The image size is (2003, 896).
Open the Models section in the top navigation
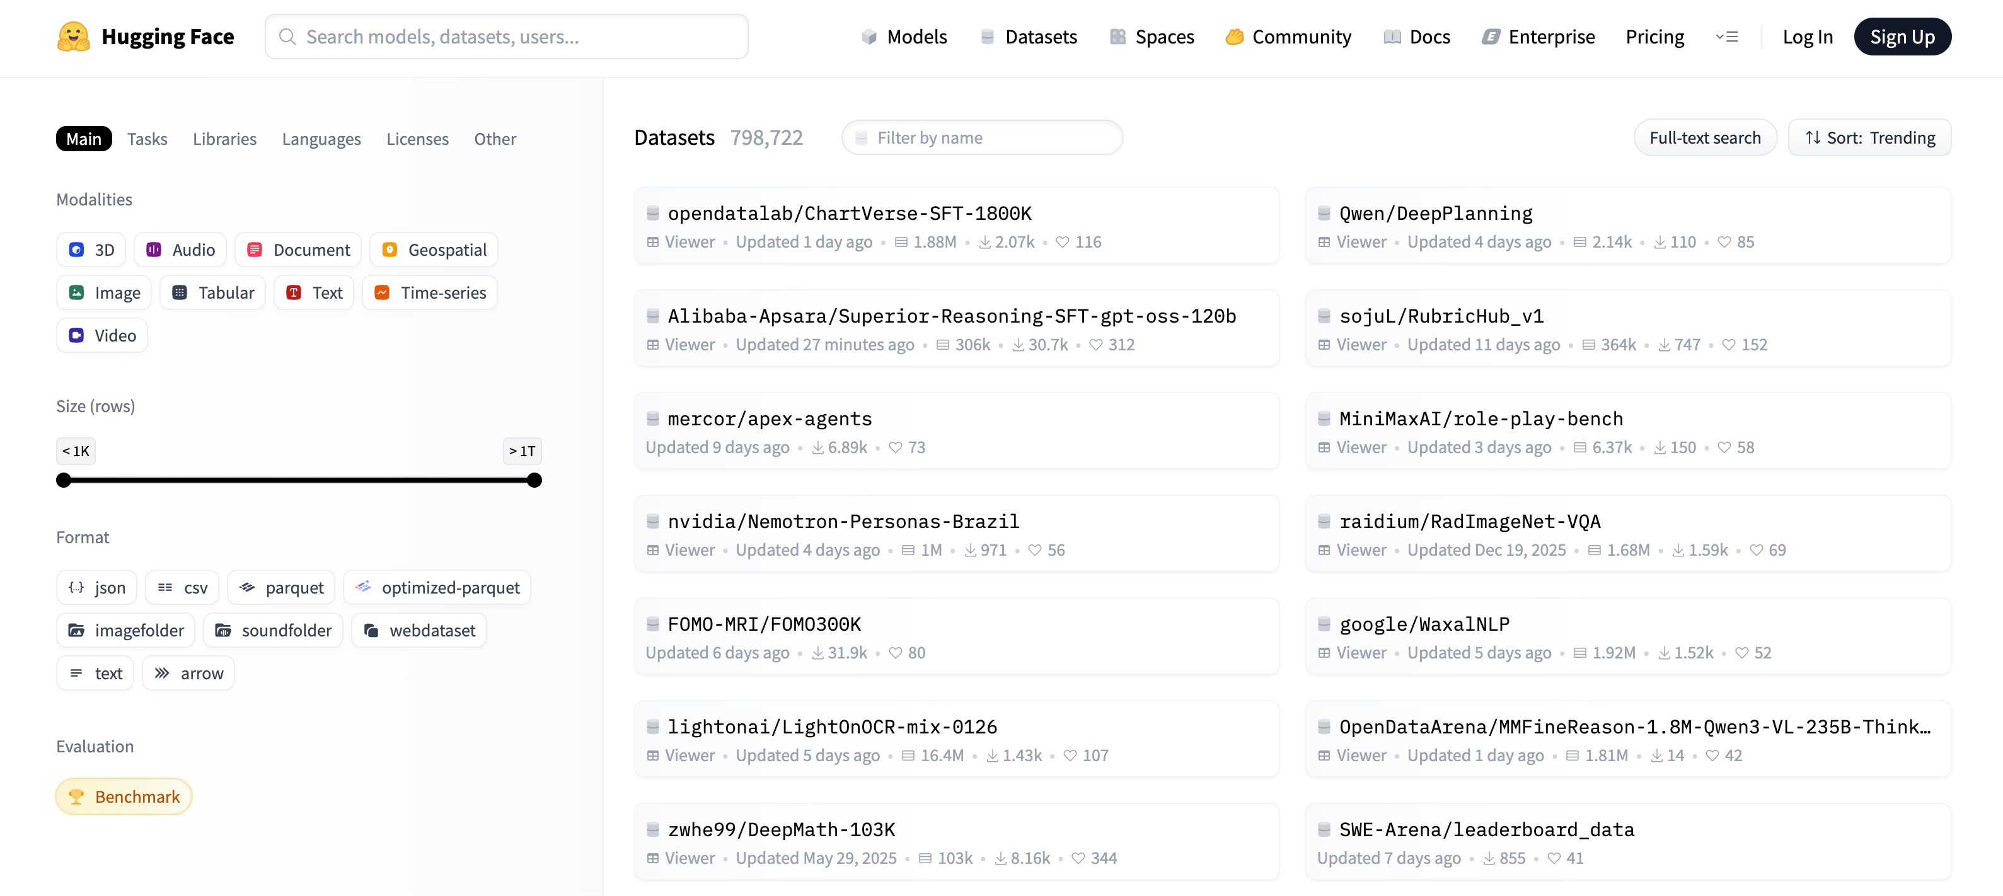tap(904, 37)
